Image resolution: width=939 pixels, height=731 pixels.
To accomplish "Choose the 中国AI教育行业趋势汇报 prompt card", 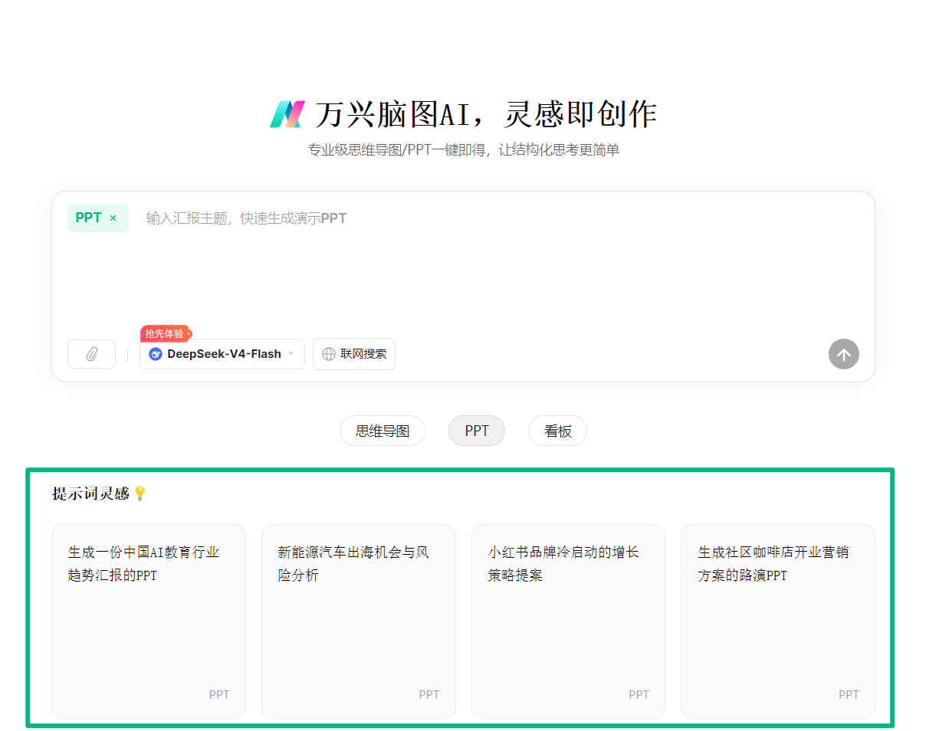I will point(149,621).
